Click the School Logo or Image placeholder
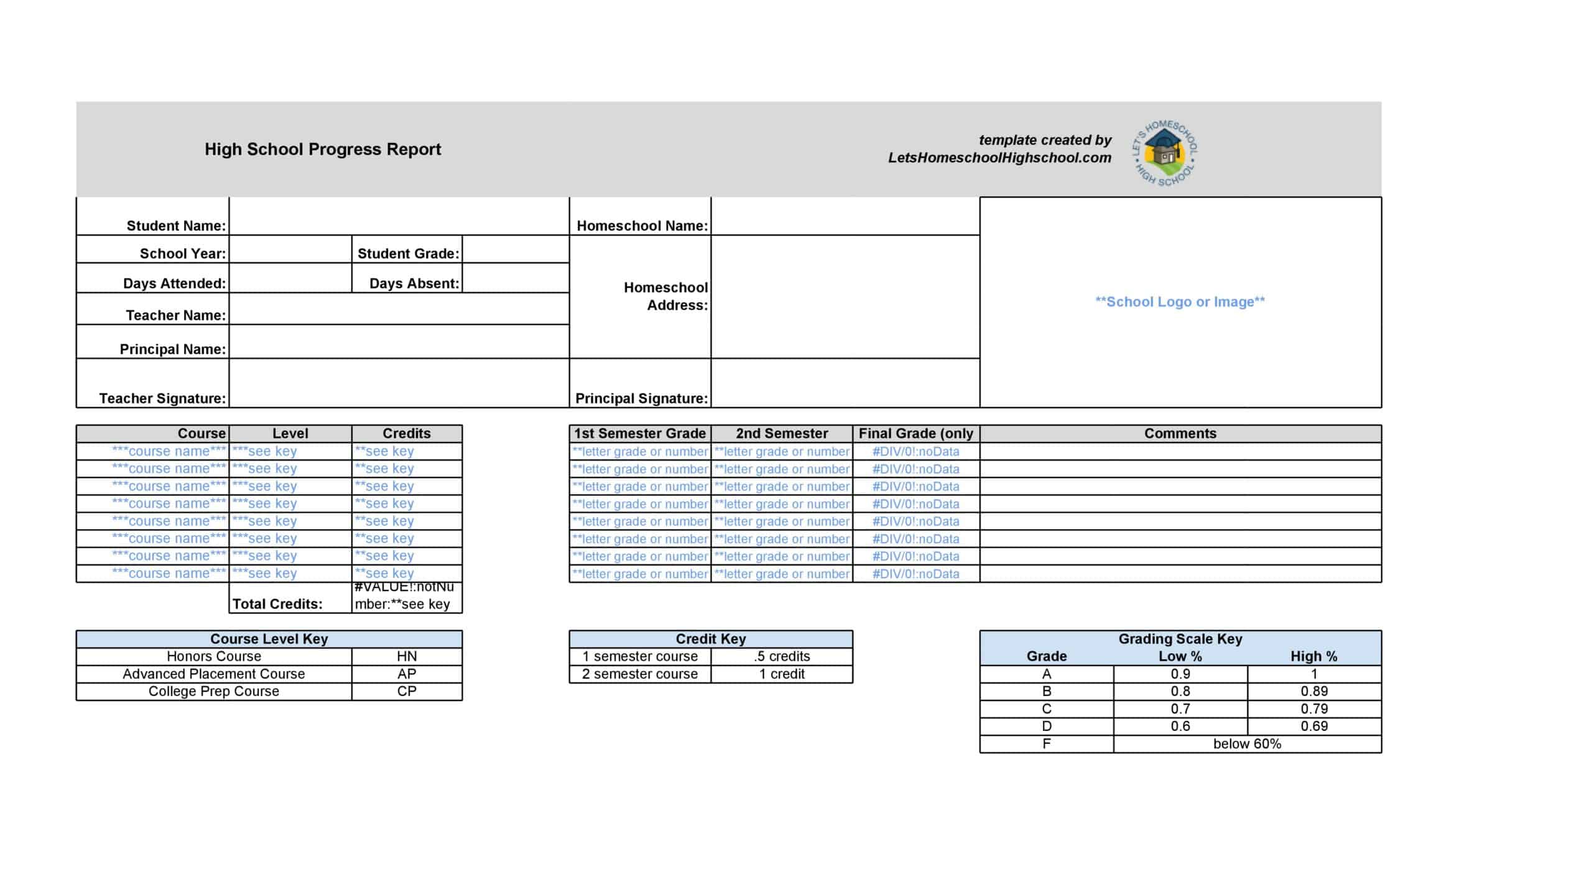This screenshot has width=1592, height=872. [1180, 303]
